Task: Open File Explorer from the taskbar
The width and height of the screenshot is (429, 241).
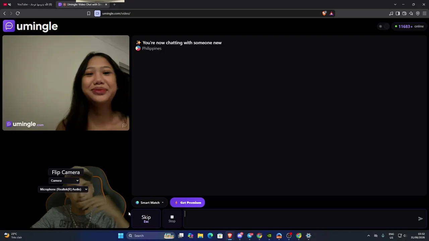Action: point(200,236)
